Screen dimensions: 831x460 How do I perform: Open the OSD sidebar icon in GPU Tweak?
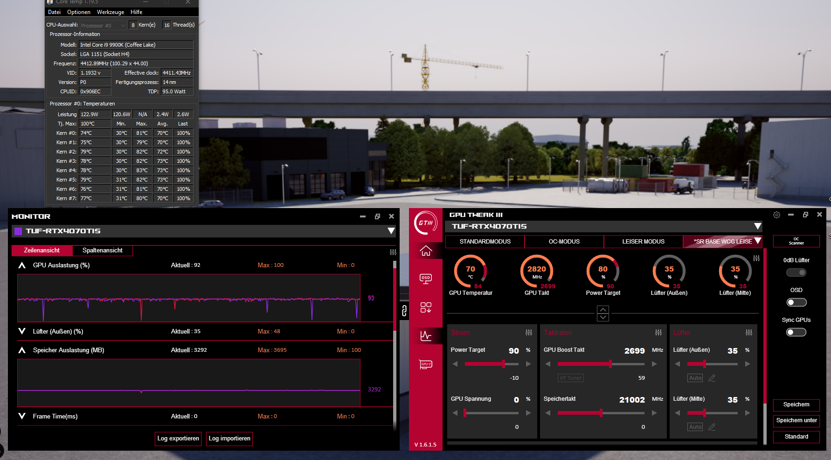coord(426,279)
